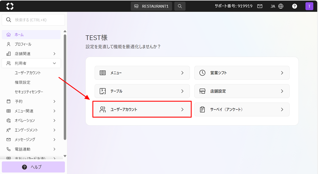Collapse the 利用者 section chevron
The width and height of the screenshot is (318, 174).
tap(54, 63)
